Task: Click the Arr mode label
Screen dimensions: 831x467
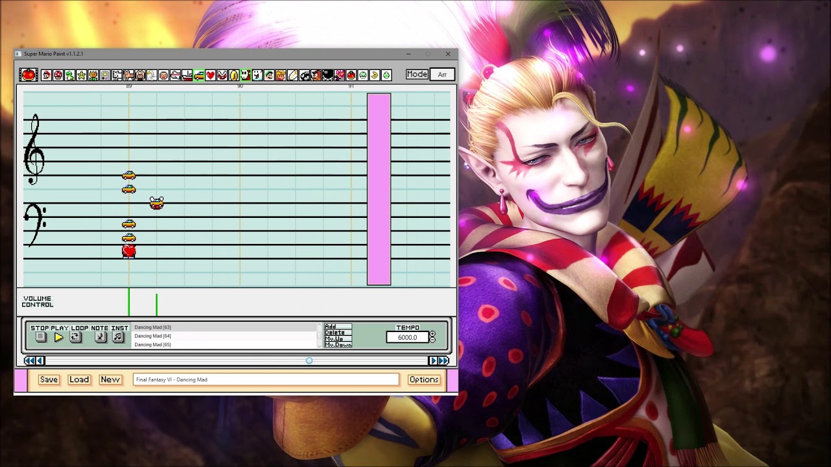Action: (x=442, y=75)
